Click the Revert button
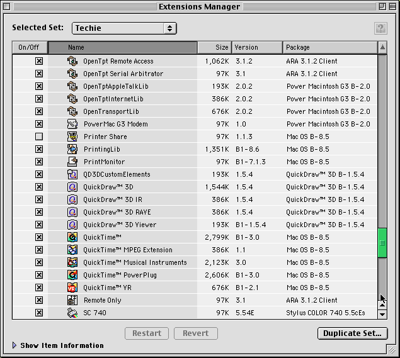The height and width of the screenshot is (358, 400). click(196, 333)
